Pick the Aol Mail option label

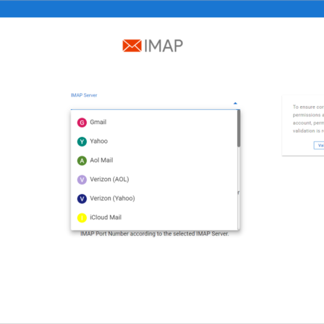point(101,160)
